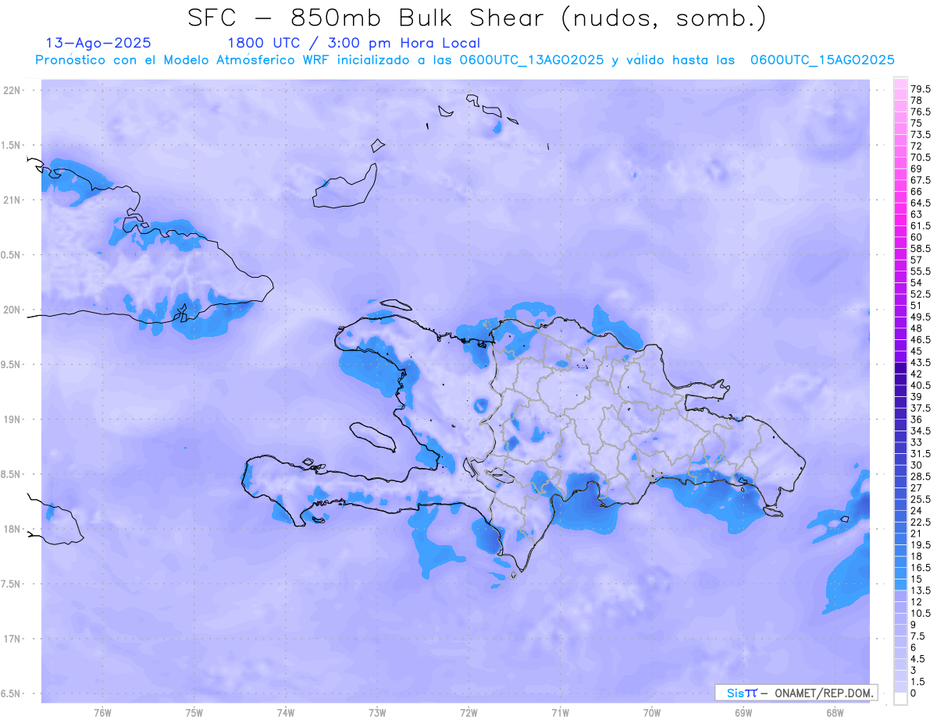Click the legend value "21"
This screenshot has width=937, height=723.
pos(916,532)
